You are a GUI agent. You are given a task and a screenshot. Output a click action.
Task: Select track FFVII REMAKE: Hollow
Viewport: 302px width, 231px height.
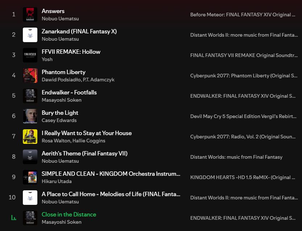(x=71, y=52)
